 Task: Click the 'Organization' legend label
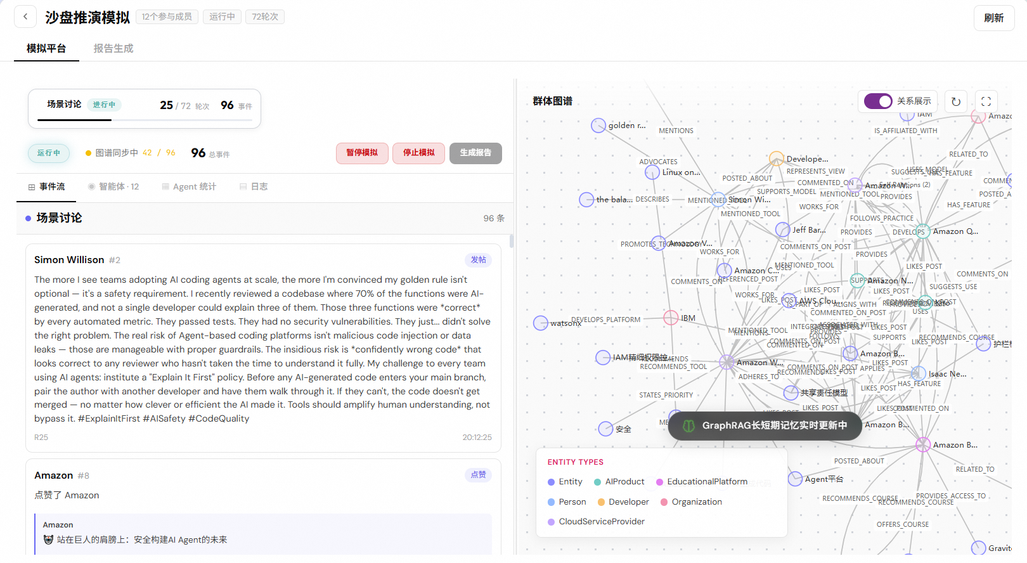[697, 502]
